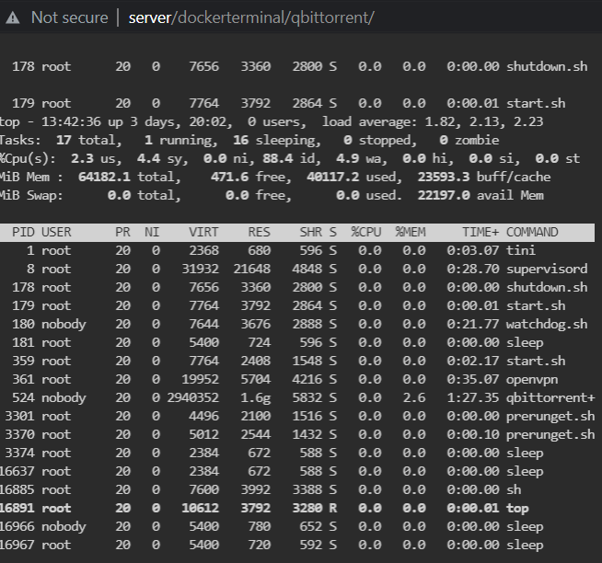The height and width of the screenshot is (563, 602).
Task: Click the URL server/dockerterminal/qbittorrent/
Action: click(x=251, y=17)
